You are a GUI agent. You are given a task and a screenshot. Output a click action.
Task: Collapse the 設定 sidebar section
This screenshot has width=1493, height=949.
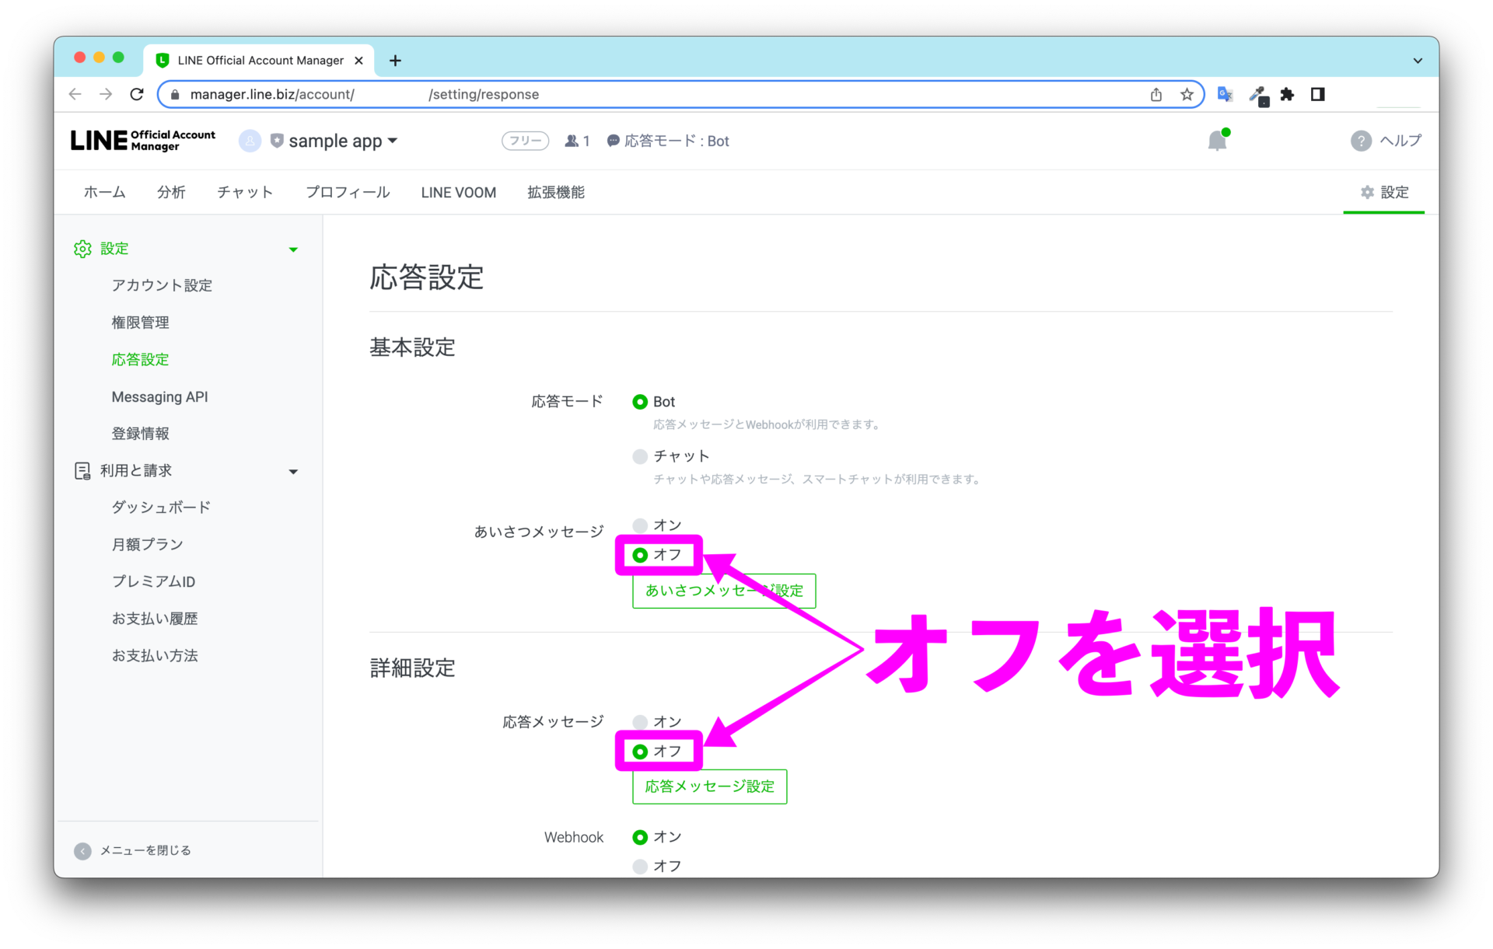(293, 249)
